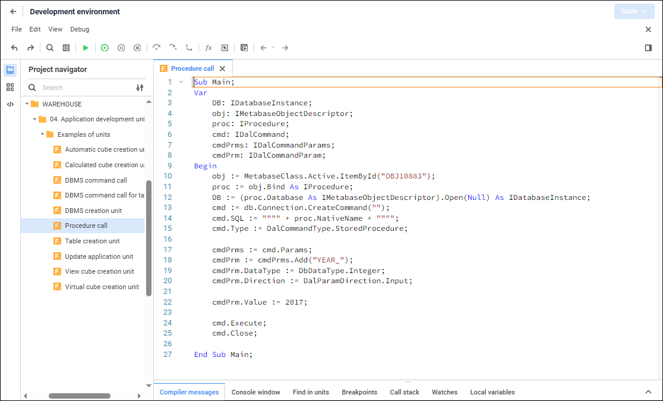663x401 pixels.
Task: Switch to the Breakpoints tab
Action: [359, 392]
